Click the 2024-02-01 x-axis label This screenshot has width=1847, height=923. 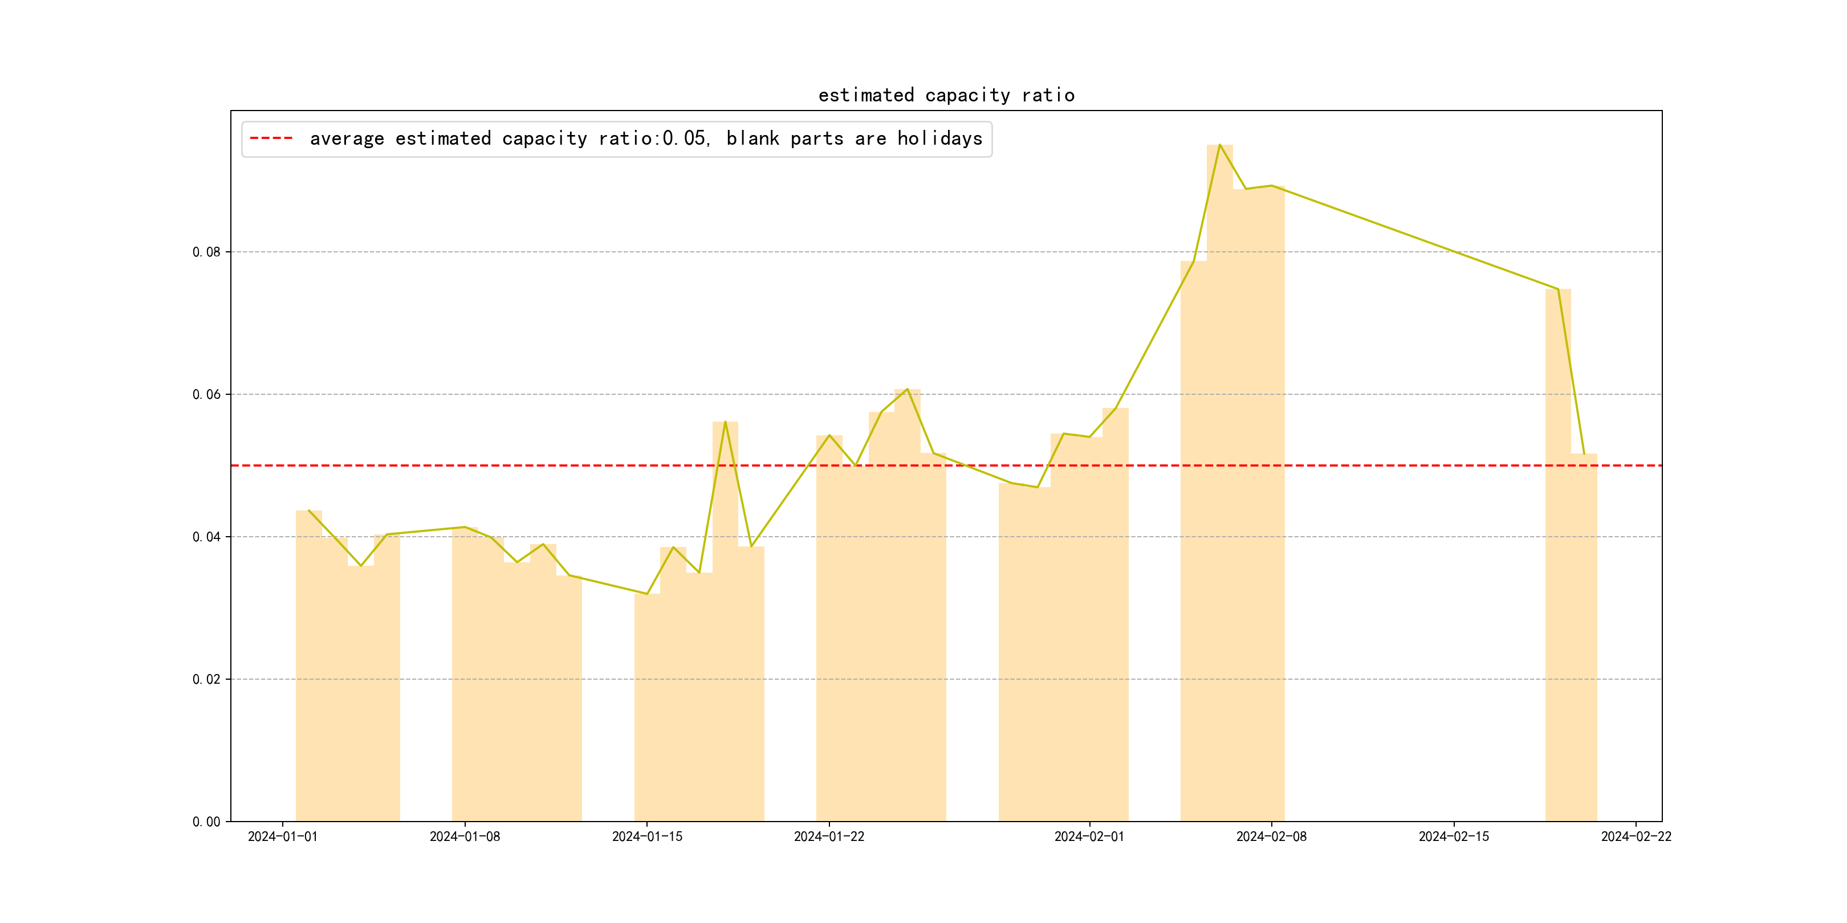1089,836
